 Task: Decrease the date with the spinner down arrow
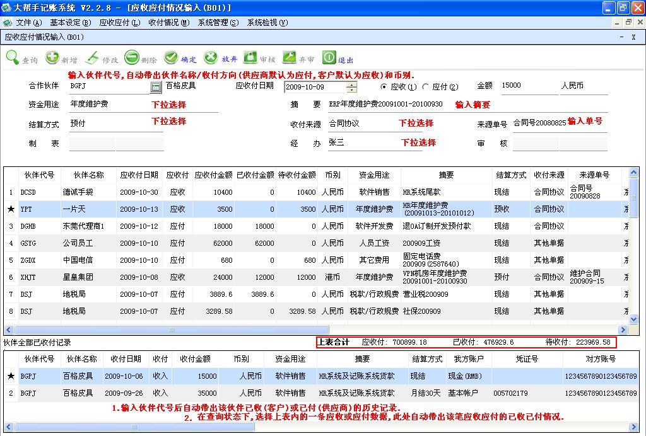351,89
